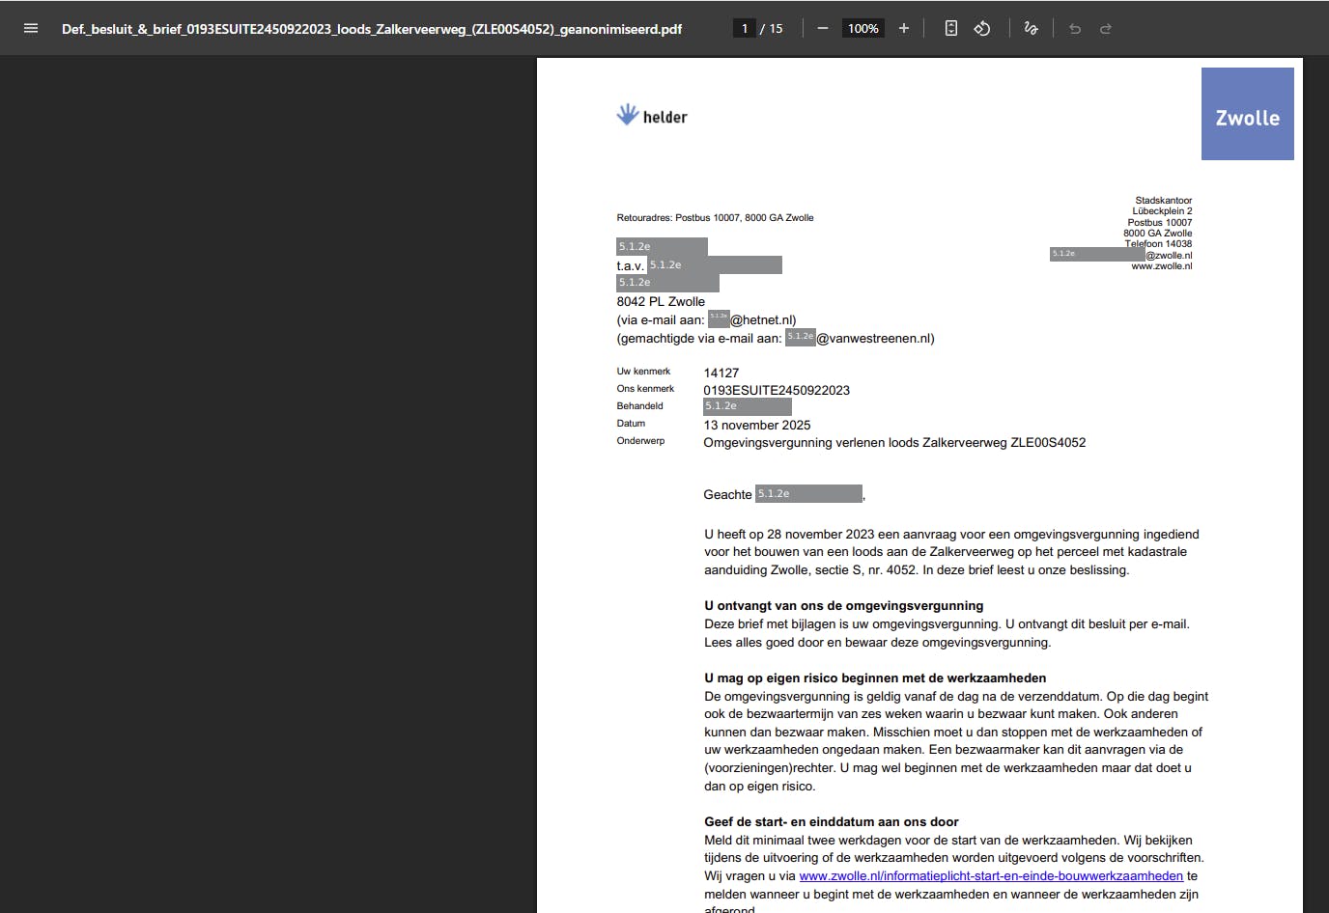Screen dimensions: 1329x913
Task: Click the helder hand logo on the letter
Action: [628, 113]
